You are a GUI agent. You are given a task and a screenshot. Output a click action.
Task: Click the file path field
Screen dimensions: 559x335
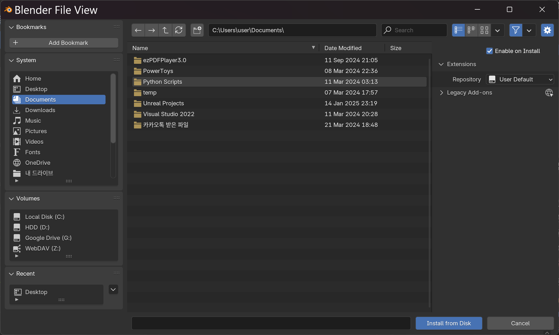pos(292,30)
